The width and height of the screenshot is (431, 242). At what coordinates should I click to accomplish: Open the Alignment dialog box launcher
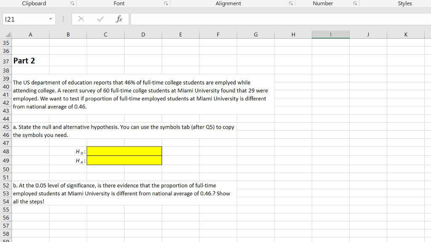click(290, 3)
